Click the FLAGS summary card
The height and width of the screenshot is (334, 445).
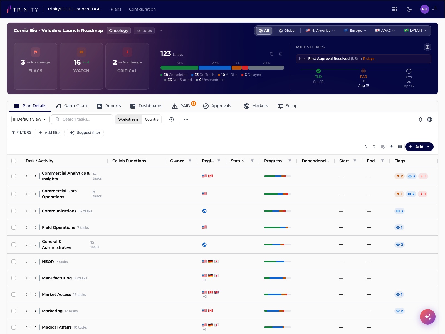pyautogui.click(x=35, y=66)
